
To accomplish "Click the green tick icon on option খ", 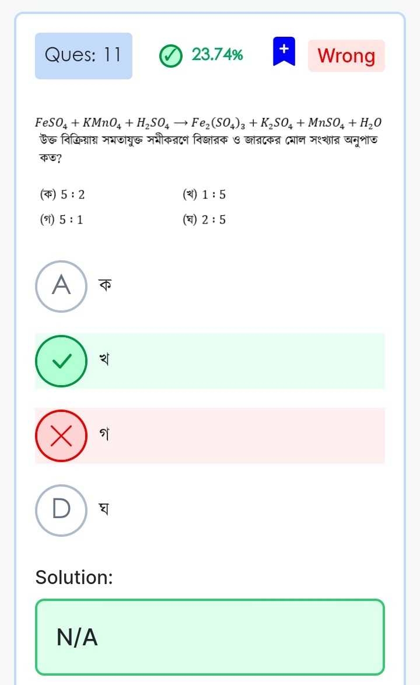I will click(x=61, y=361).
